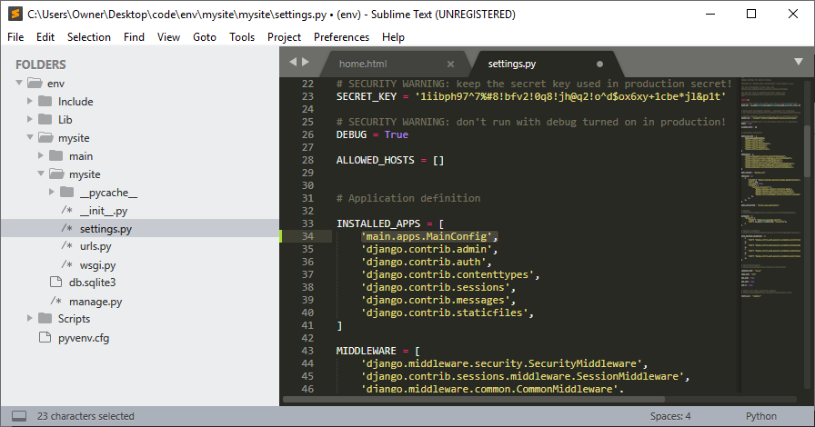Open the Goto menu

tap(205, 37)
